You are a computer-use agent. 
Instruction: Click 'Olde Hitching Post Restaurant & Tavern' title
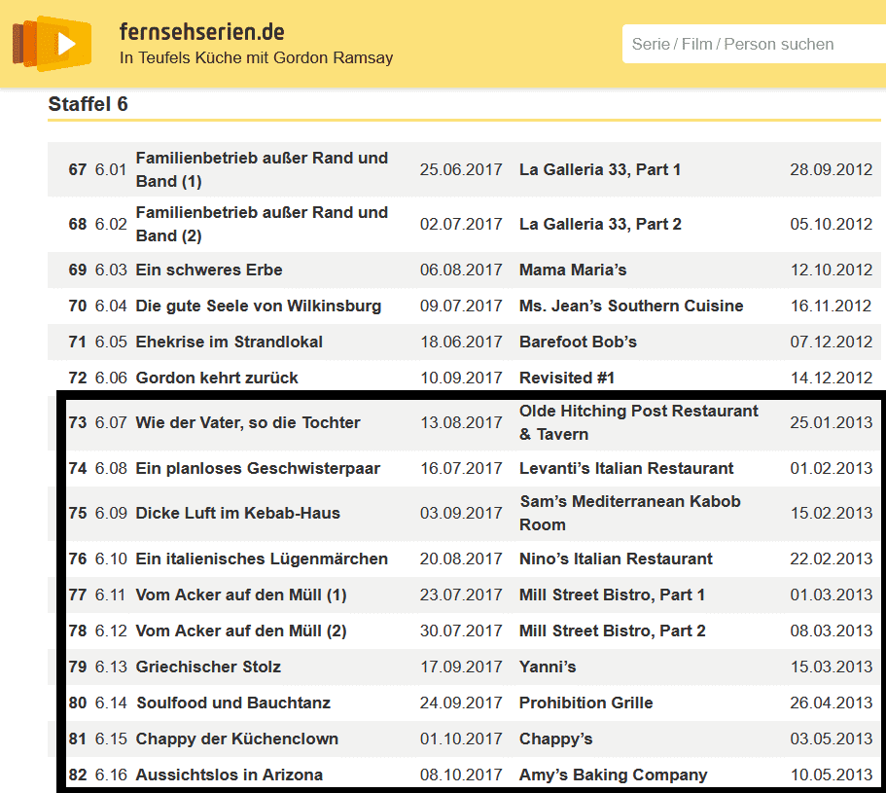639,422
